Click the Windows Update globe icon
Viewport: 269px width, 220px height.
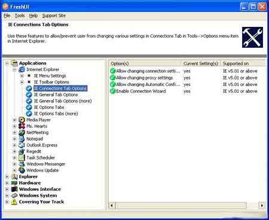pyautogui.click(x=22, y=170)
